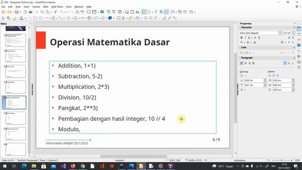Select the arrow Select tool

[3, 18]
